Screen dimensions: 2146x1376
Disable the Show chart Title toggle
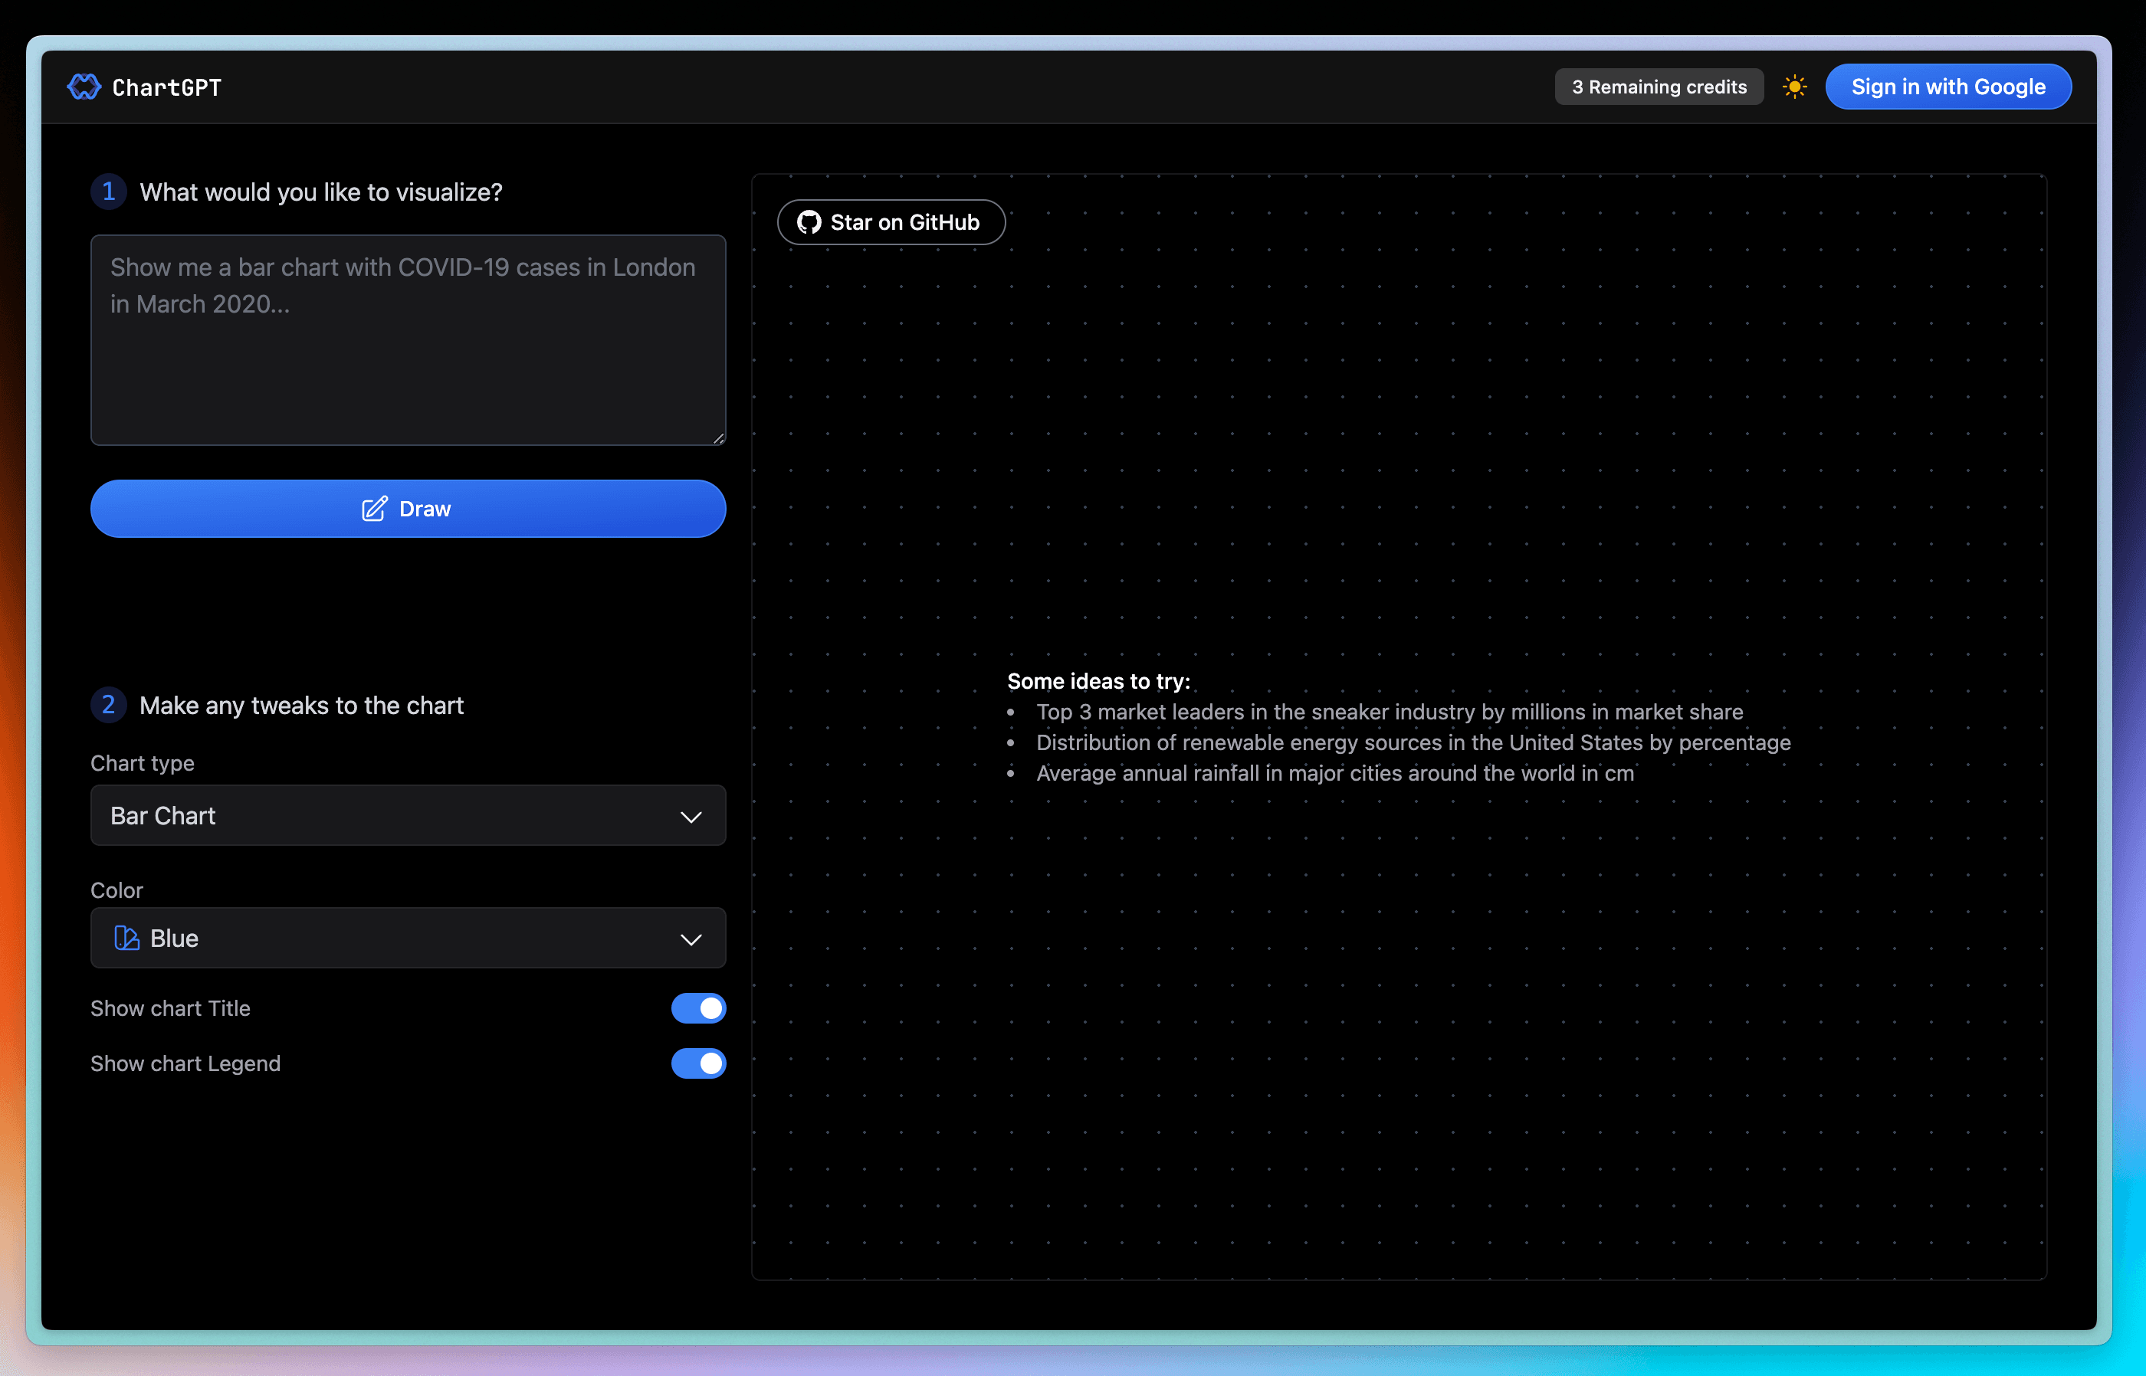(697, 1009)
